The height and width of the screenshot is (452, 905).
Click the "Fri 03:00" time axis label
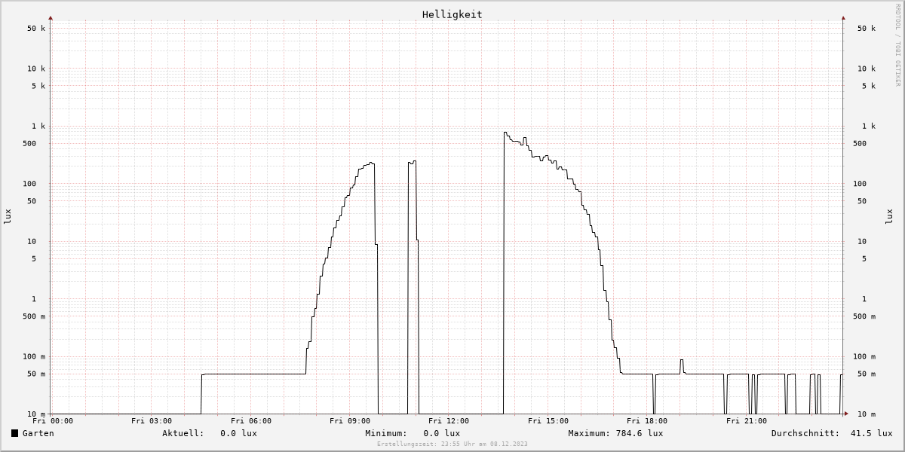152,421
